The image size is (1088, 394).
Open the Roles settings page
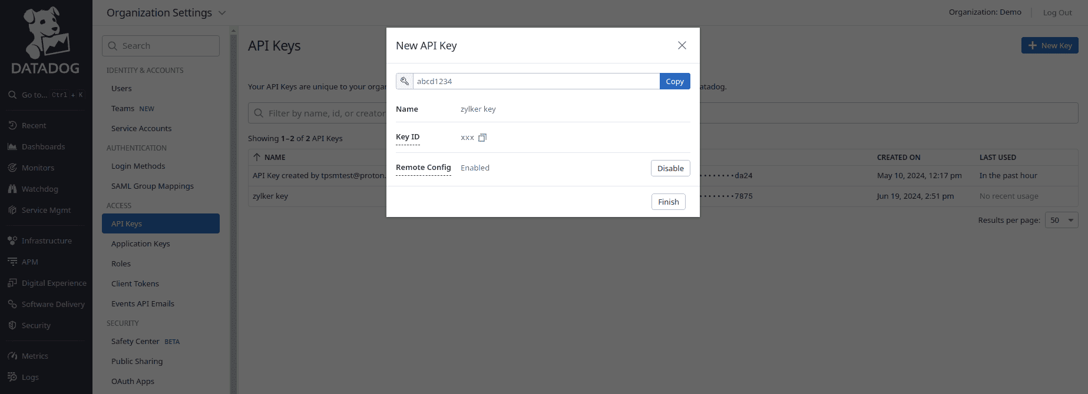[121, 263]
